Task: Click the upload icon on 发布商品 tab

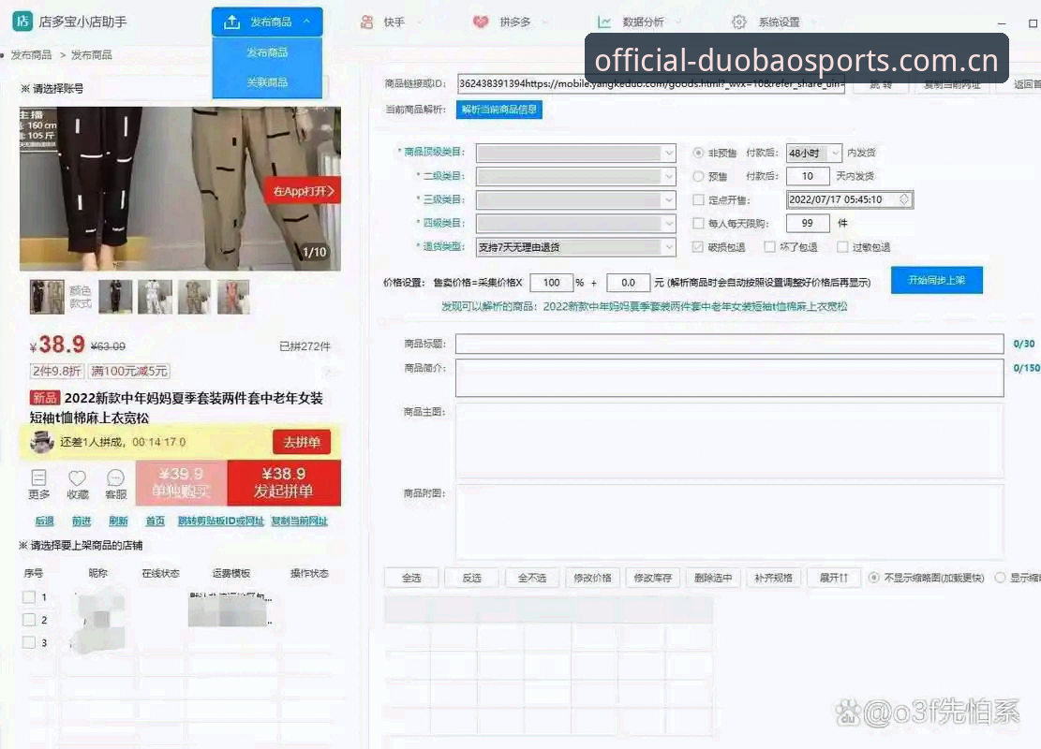Action: pyautogui.click(x=231, y=22)
